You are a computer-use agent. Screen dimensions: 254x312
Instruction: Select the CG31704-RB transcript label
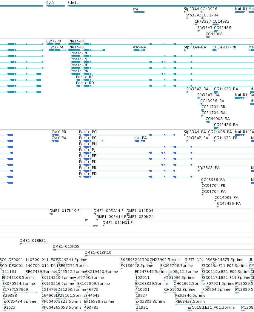(213, 107)
